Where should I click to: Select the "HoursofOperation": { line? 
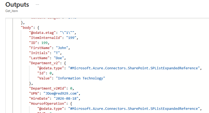[51, 103]
